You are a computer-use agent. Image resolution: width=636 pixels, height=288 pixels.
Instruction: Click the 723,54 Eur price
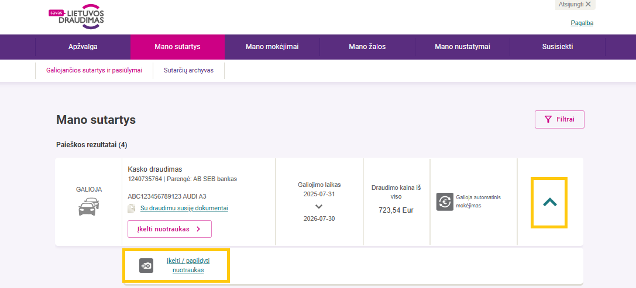pyautogui.click(x=396, y=210)
